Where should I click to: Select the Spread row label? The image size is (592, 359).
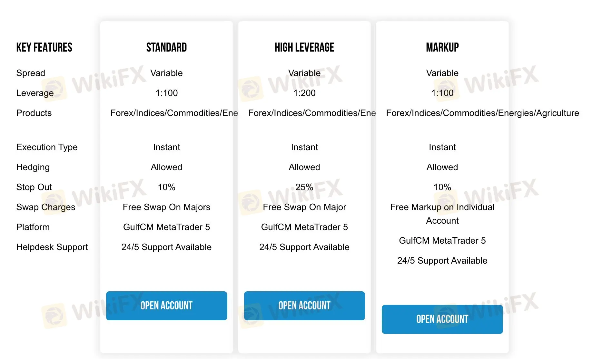(31, 73)
